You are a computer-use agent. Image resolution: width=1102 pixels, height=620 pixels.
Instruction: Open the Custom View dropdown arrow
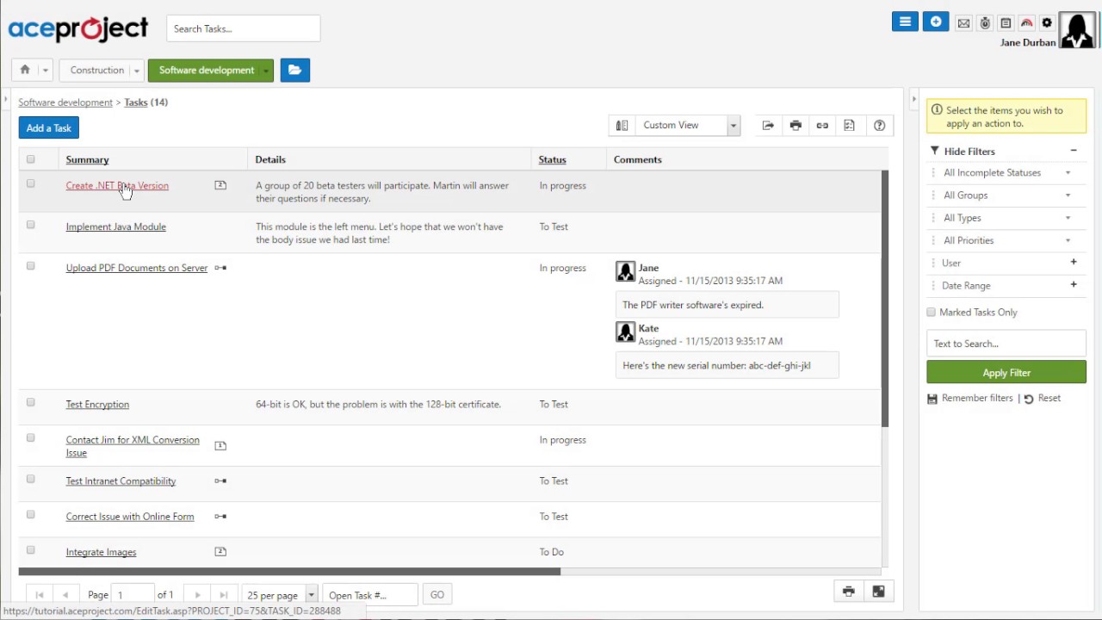tap(733, 126)
